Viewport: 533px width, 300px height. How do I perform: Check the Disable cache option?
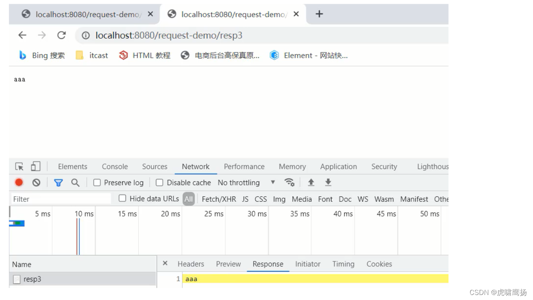pos(159,183)
